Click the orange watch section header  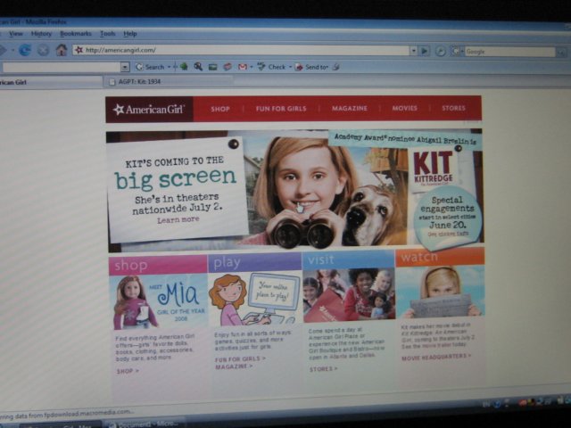(x=440, y=257)
